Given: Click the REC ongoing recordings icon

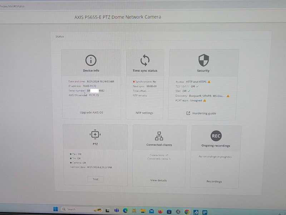Looking at the screenshot, I should (x=216, y=136).
